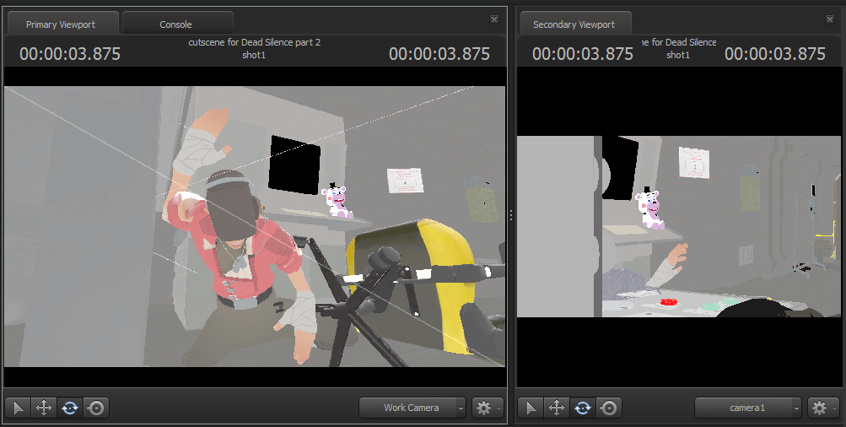Activate the screen manipulator tool in Primary Viewport
846x427 pixels.
click(x=95, y=408)
